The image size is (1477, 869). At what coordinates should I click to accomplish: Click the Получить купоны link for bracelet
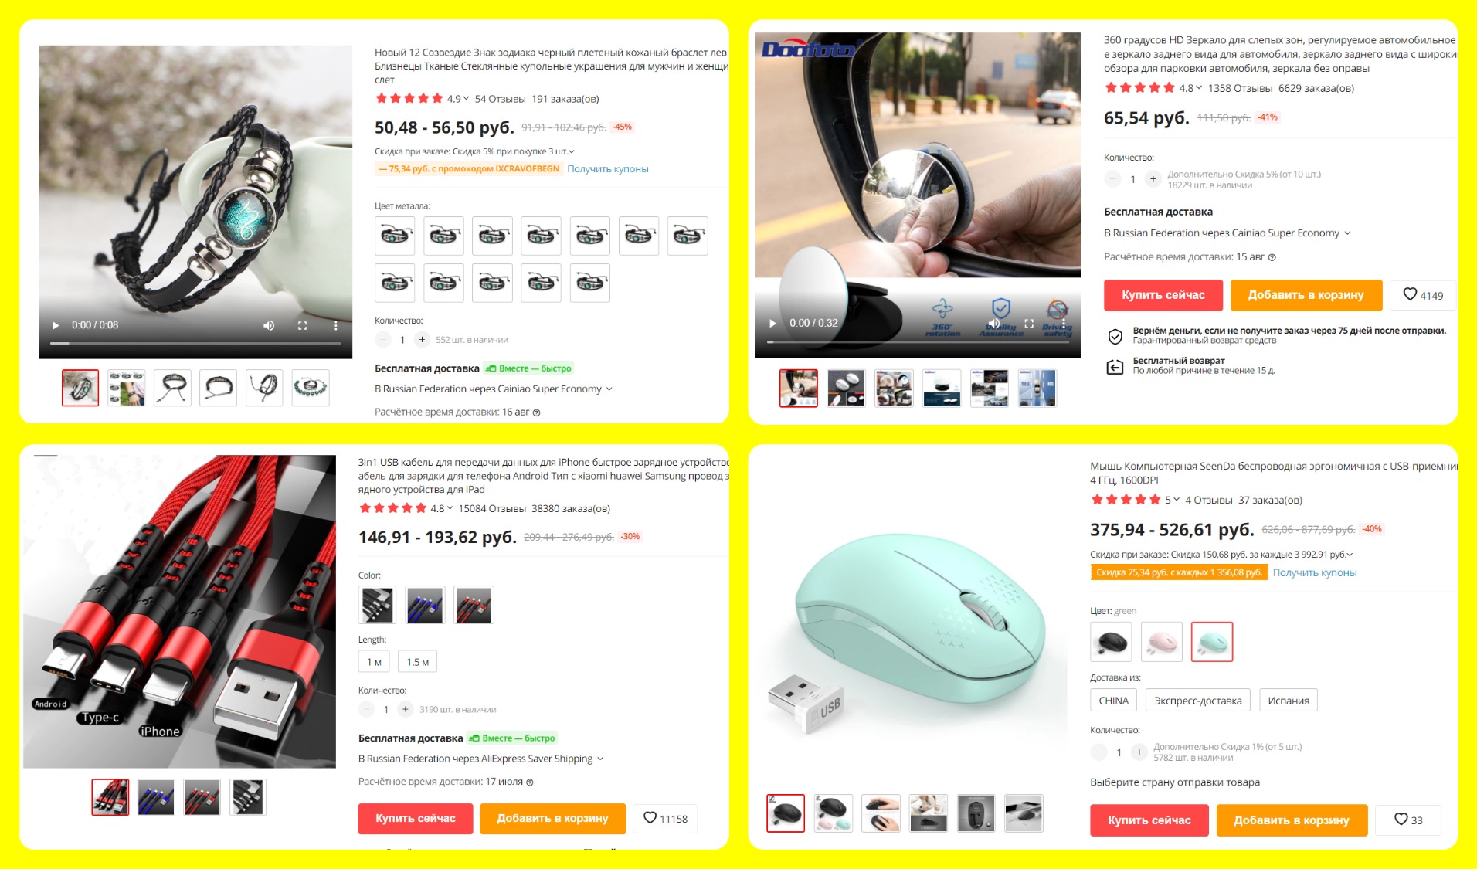[x=608, y=169]
